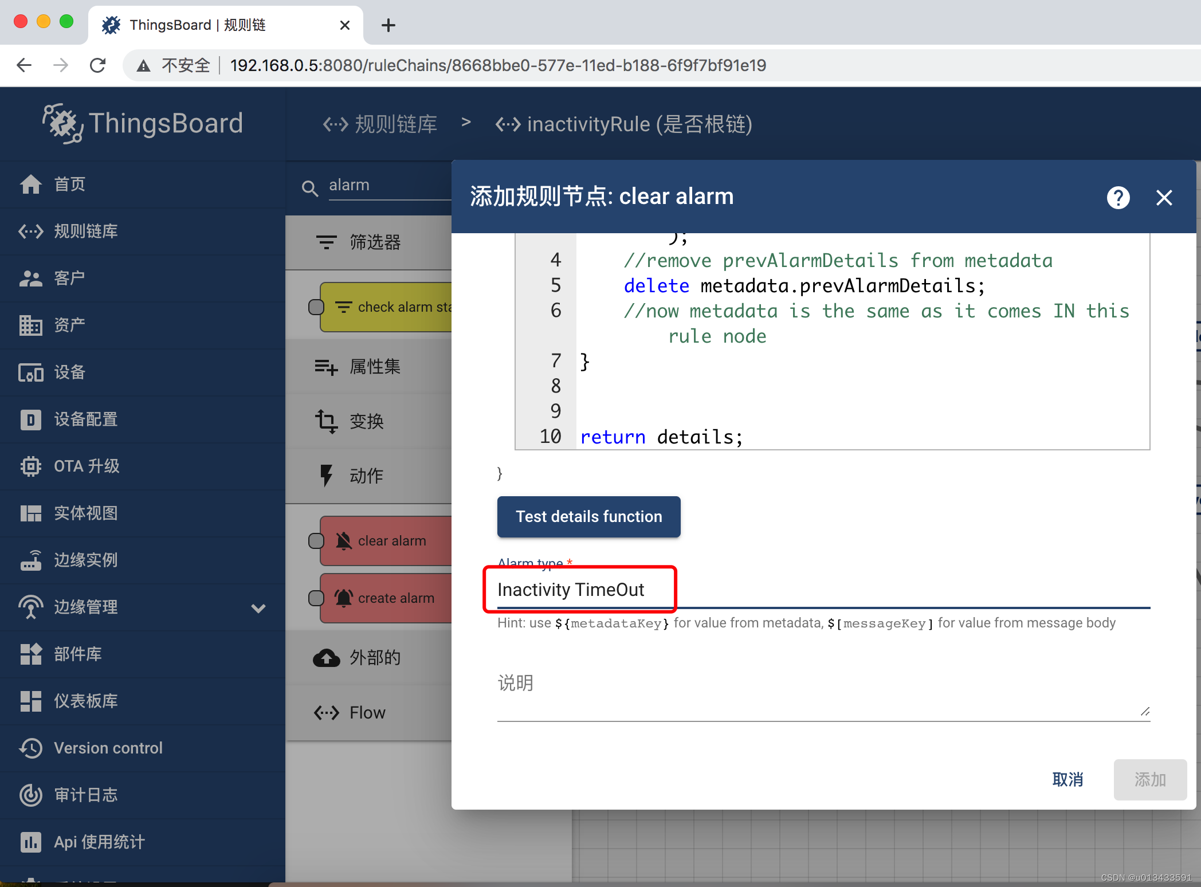Click the 变换 crop-rotate icon
This screenshot has width=1201, height=887.
(327, 421)
